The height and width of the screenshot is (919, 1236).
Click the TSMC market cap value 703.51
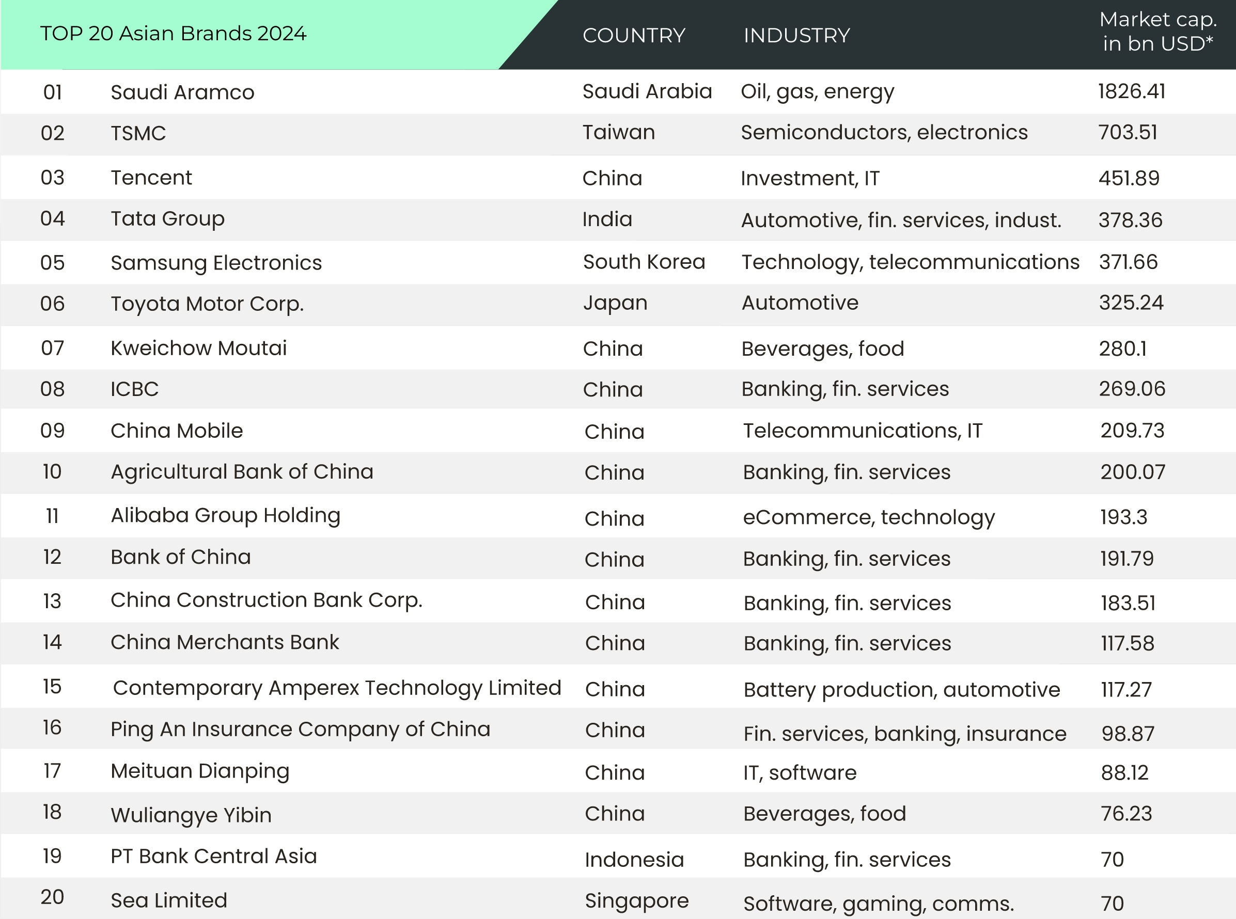point(1128,132)
